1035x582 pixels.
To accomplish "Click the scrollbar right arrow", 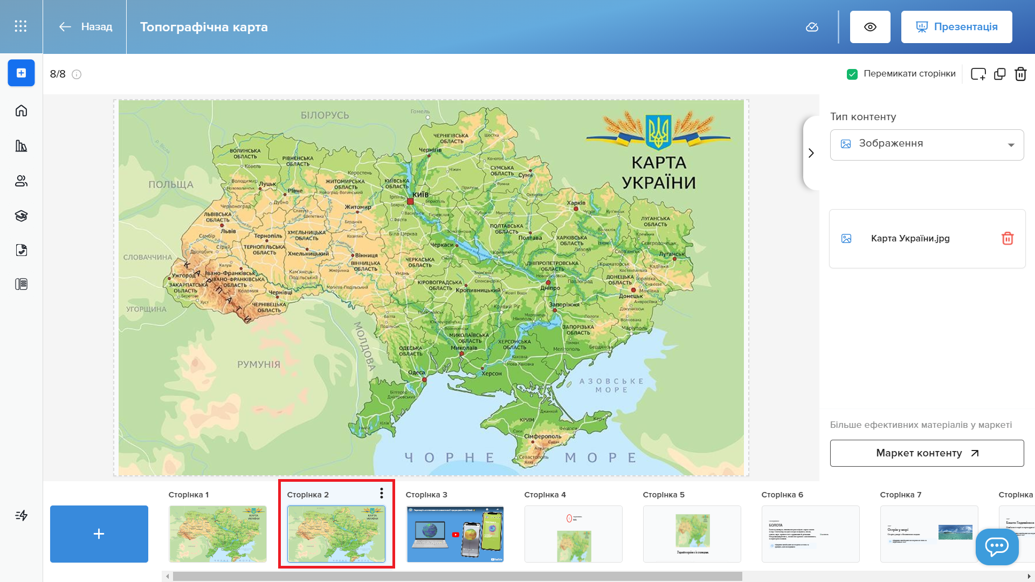I will pyautogui.click(x=1029, y=577).
